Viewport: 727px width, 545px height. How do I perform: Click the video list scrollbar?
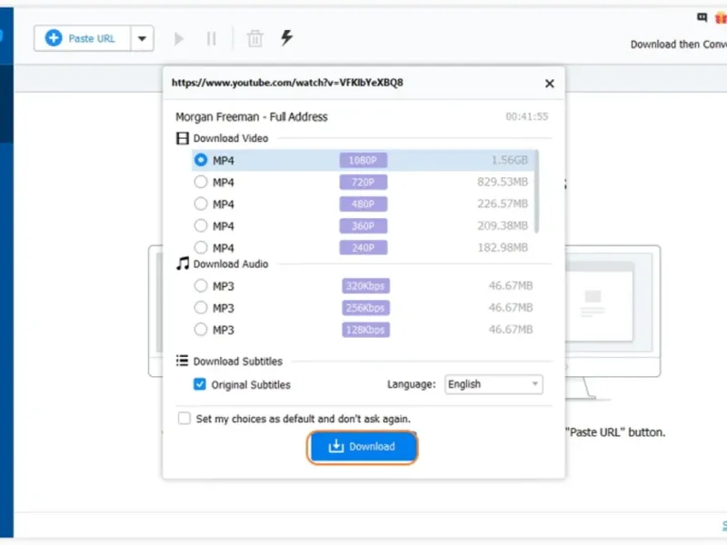click(536, 192)
